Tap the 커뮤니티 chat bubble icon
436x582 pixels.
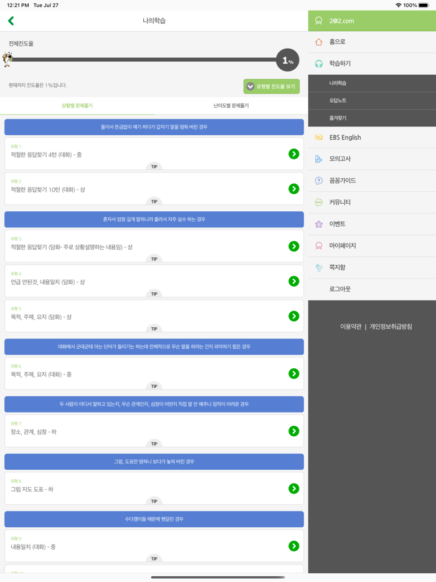click(x=318, y=203)
